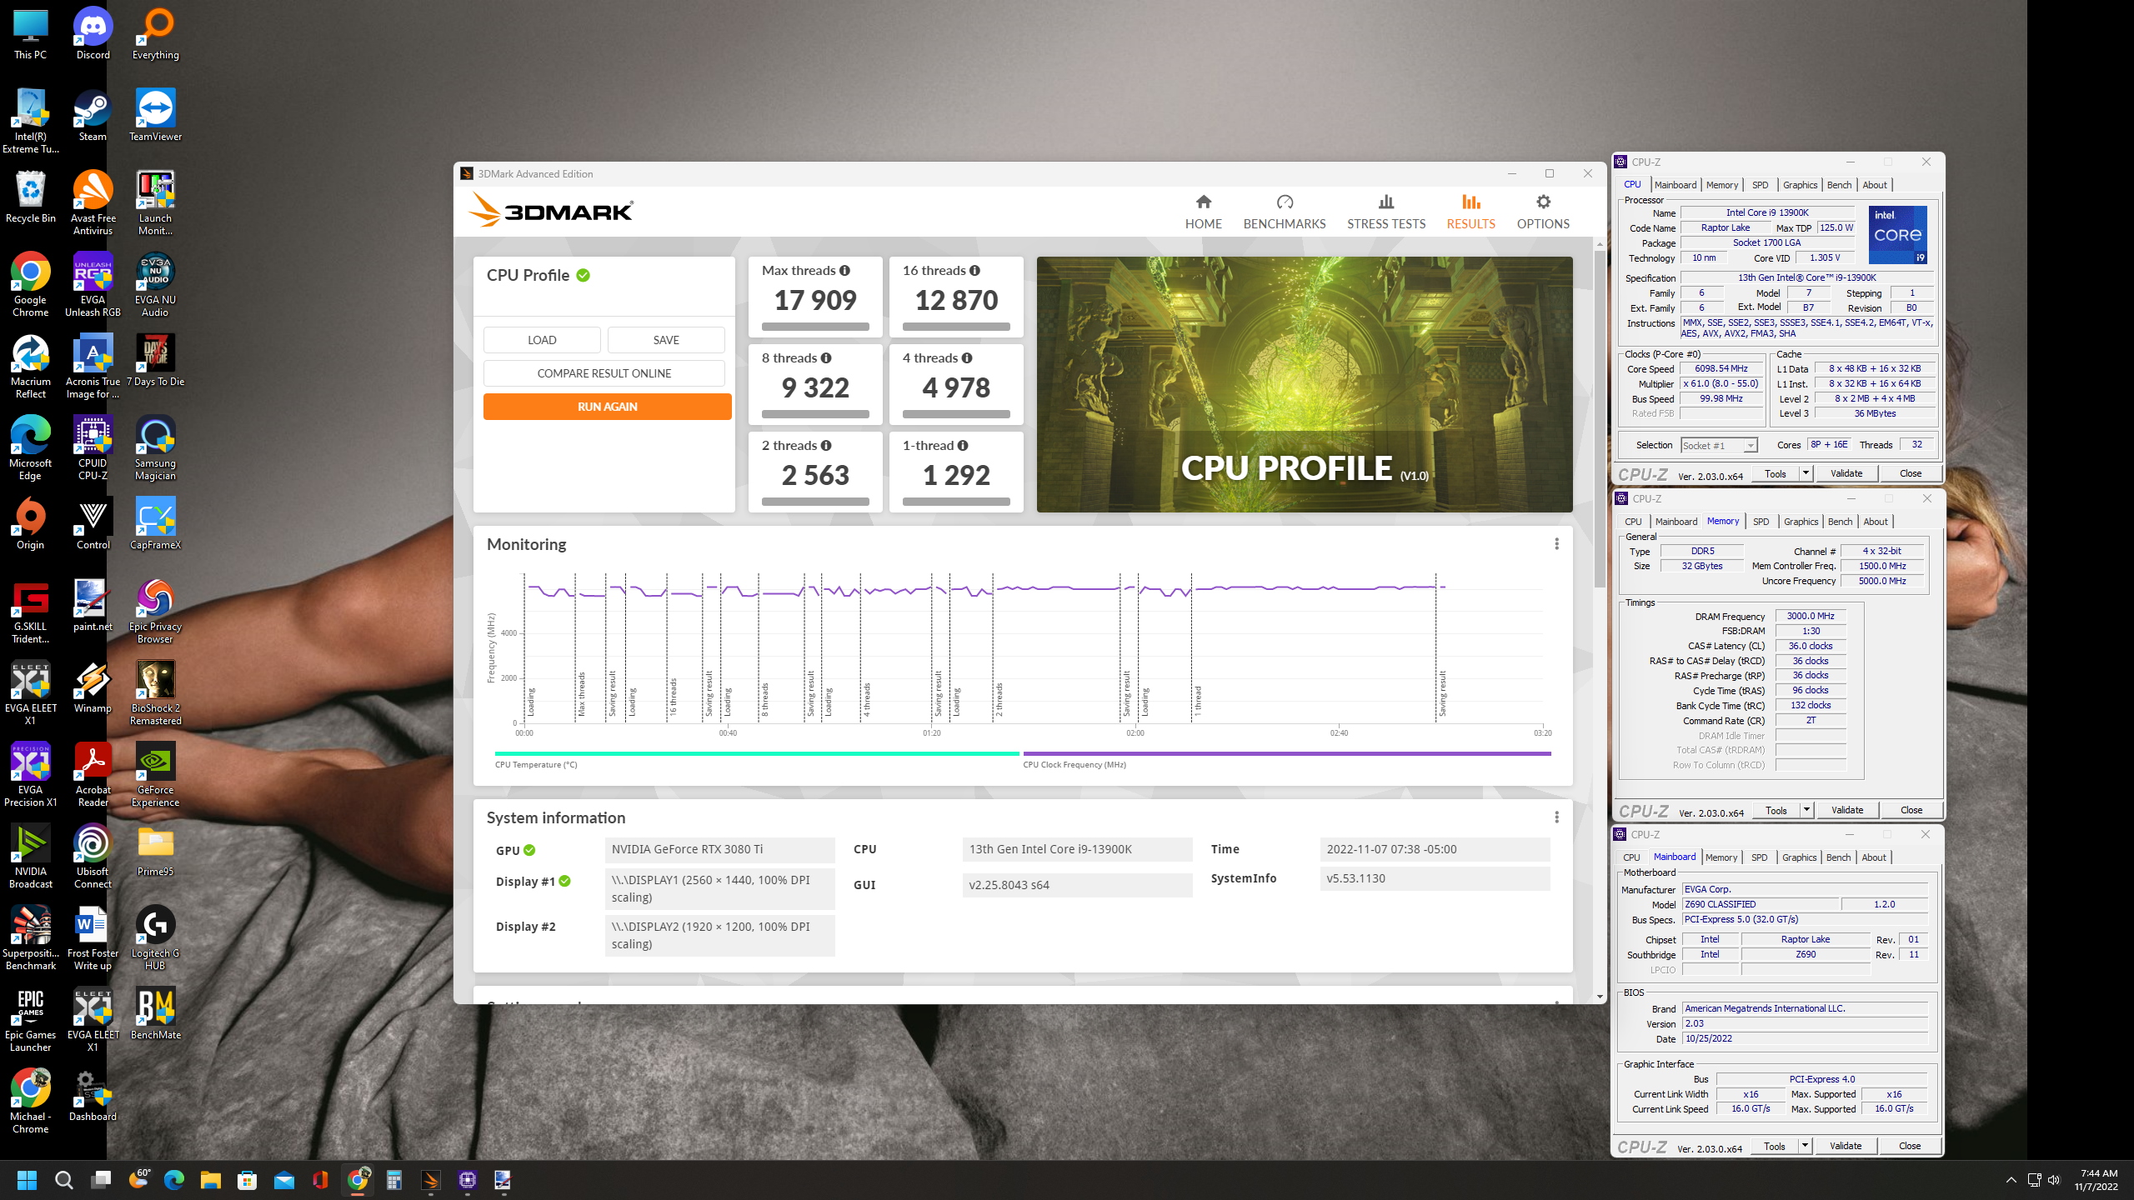Viewport: 2134px width, 1200px height.
Task: Click the CPU Clock Frequency legend bar
Action: pyautogui.click(x=1286, y=753)
